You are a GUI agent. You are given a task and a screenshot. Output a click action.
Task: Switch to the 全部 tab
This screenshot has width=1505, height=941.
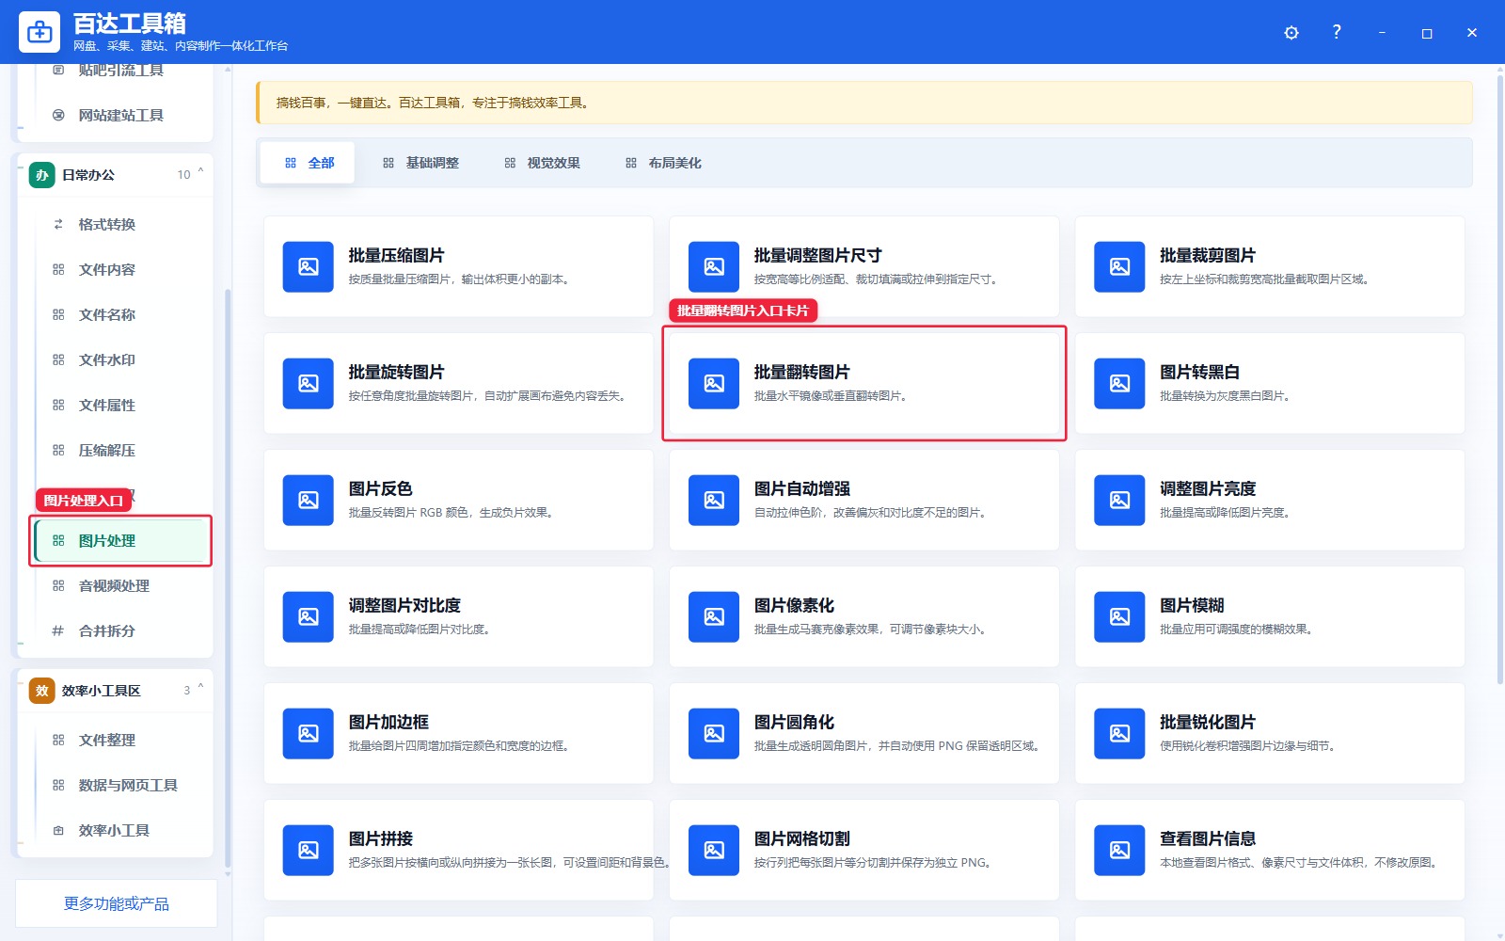pyautogui.click(x=308, y=163)
